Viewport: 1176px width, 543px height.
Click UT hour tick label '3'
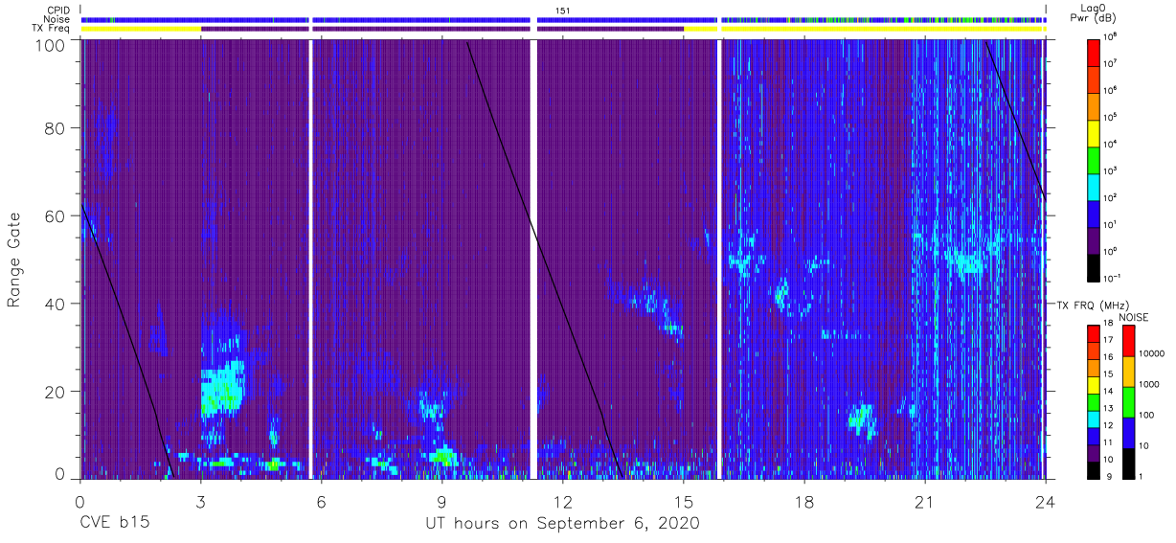pyautogui.click(x=200, y=501)
